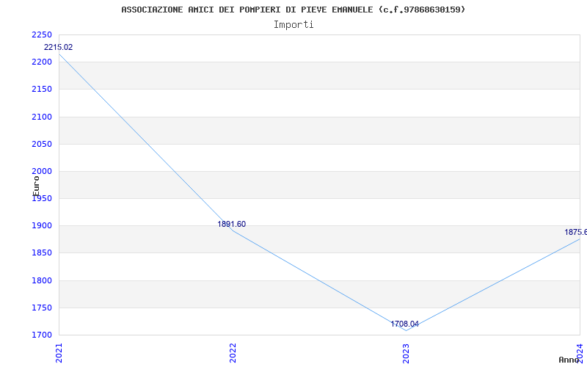Select the 1708.04 data label
This screenshot has width=587, height=367.
(x=405, y=324)
